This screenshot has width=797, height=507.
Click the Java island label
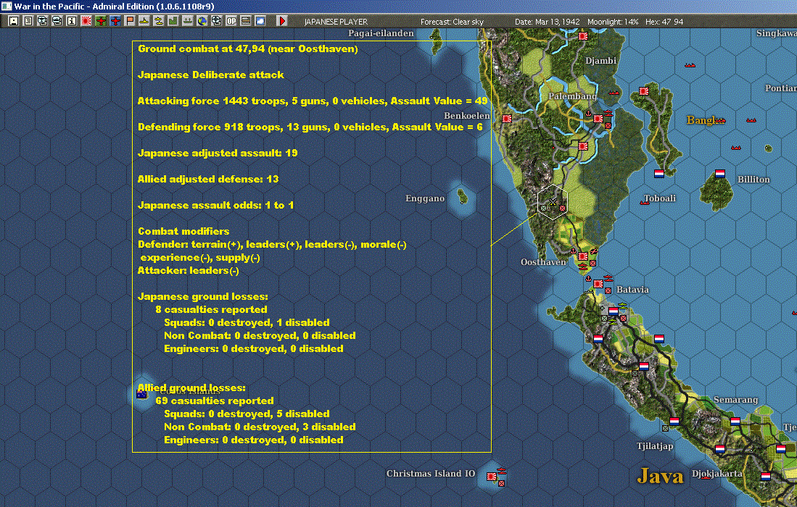[x=660, y=476]
